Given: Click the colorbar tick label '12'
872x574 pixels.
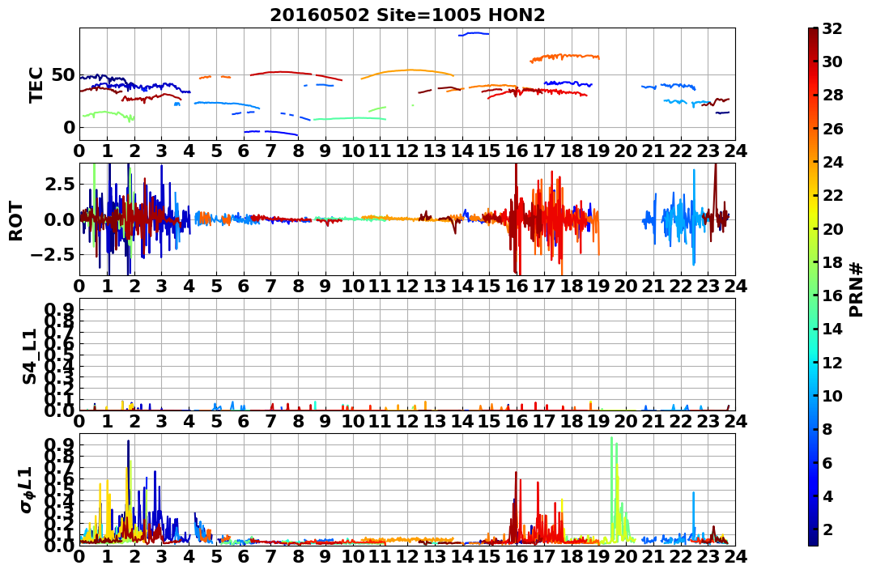Looking at the screenshot, I should click(832, 362).
